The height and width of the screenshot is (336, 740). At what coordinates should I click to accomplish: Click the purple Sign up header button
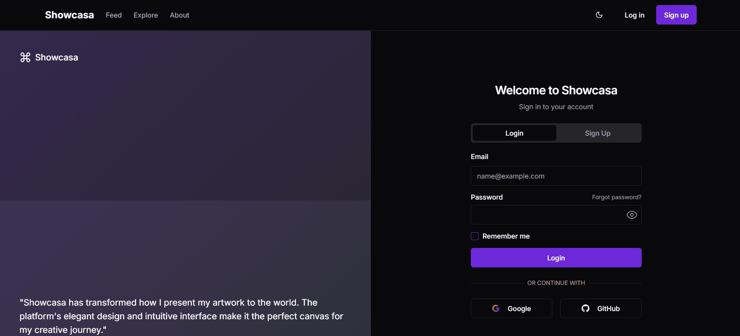tap(676, 15)
